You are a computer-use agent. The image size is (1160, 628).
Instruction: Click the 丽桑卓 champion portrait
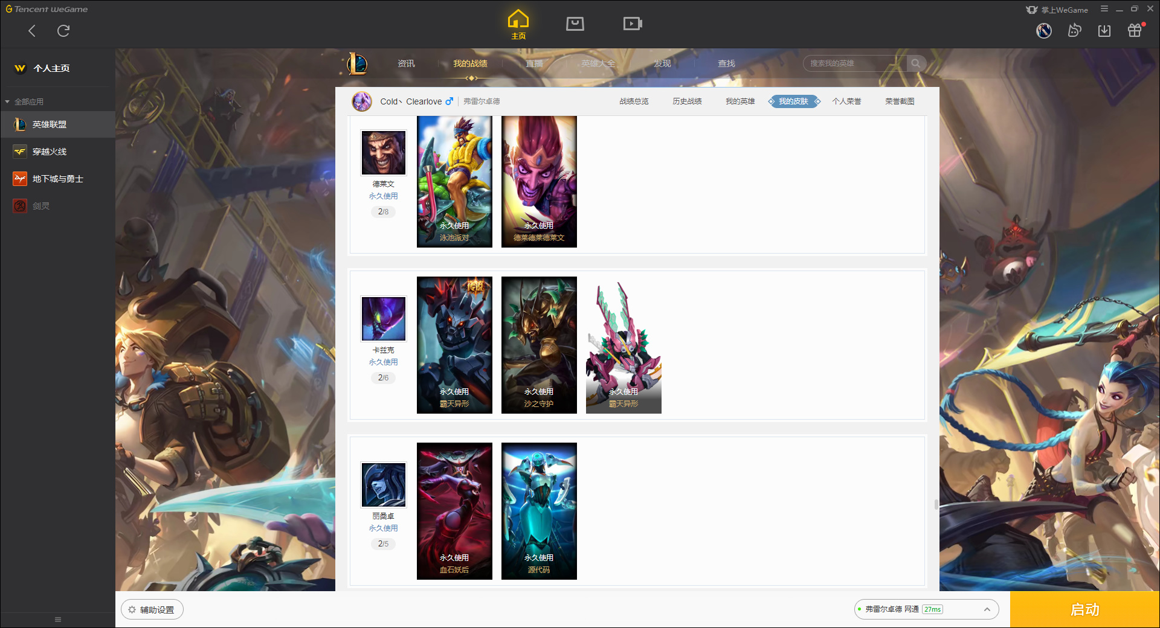(384, 485)
